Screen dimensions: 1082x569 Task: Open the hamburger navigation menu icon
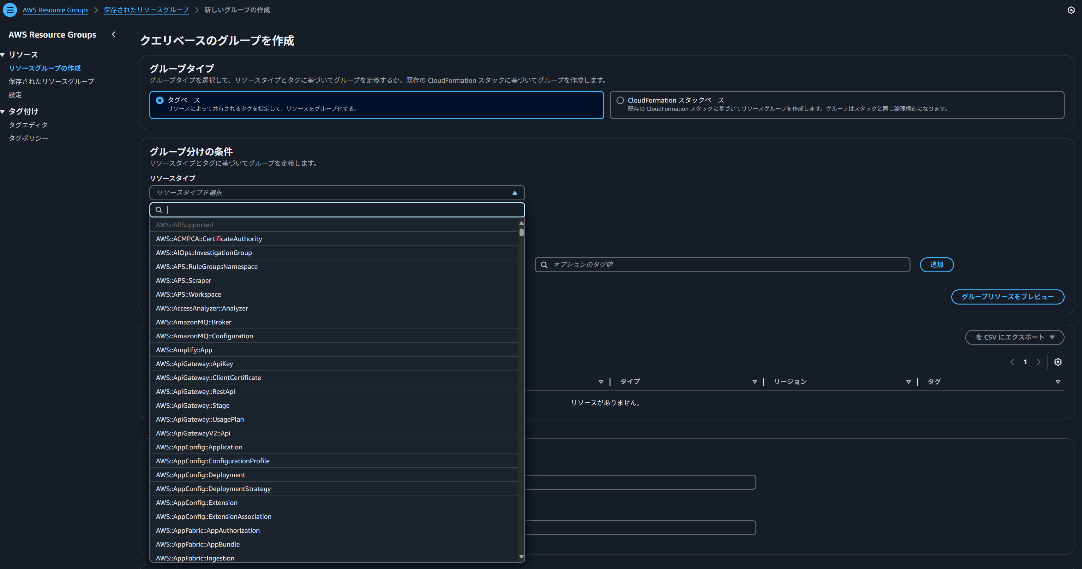pos(10,10)
